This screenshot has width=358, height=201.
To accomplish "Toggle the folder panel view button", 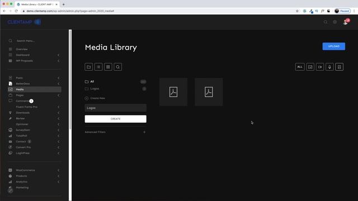I will (x=89, y=67).
